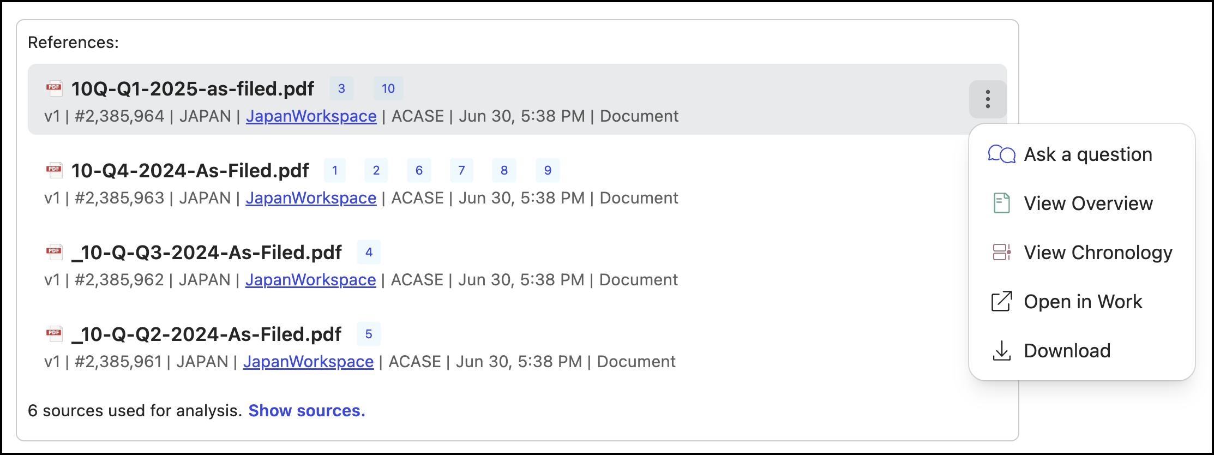Select Open in Work from the menu
The image size is (1214, 455).
(x=1083, y=302)
